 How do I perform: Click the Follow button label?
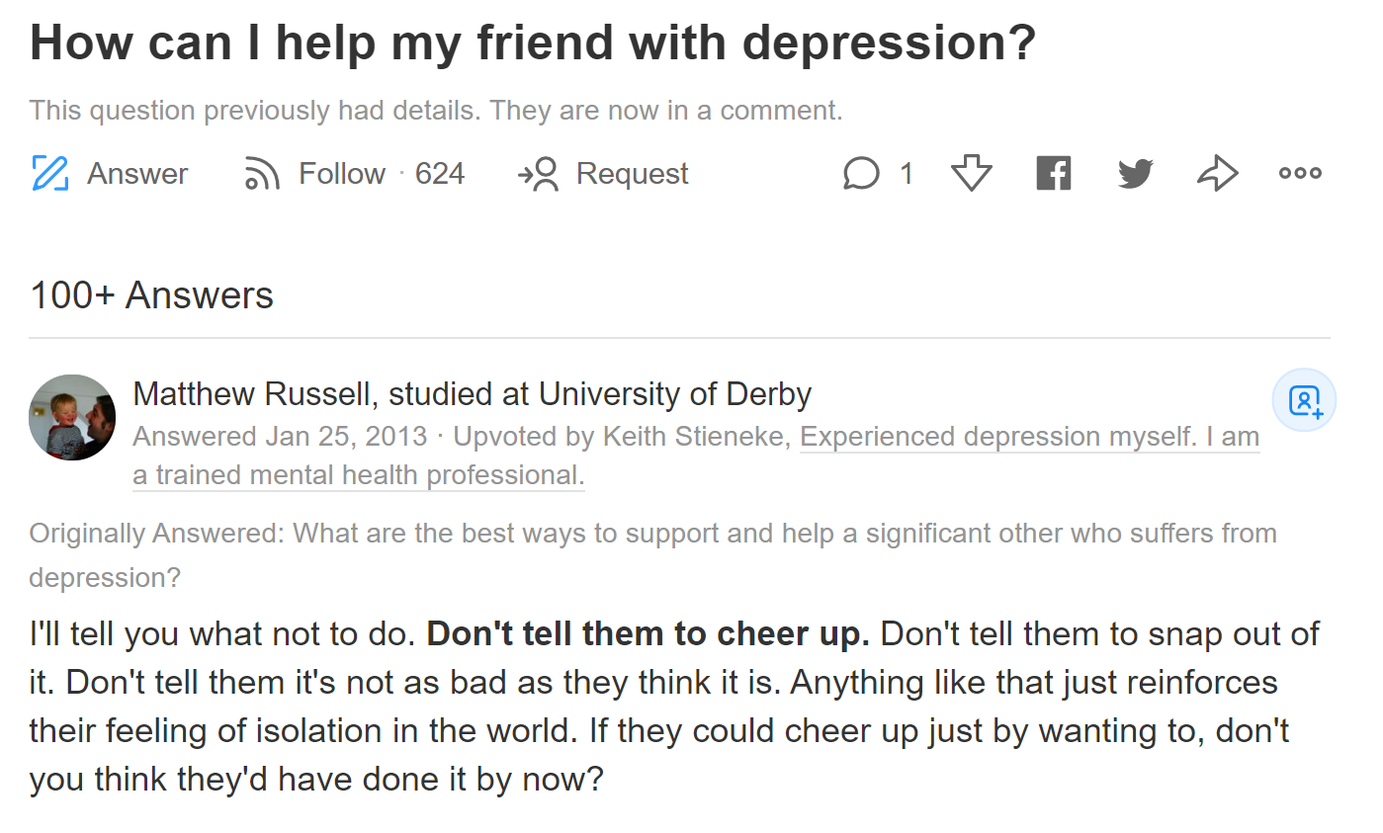pyautogui.click(x=342, y=174)
